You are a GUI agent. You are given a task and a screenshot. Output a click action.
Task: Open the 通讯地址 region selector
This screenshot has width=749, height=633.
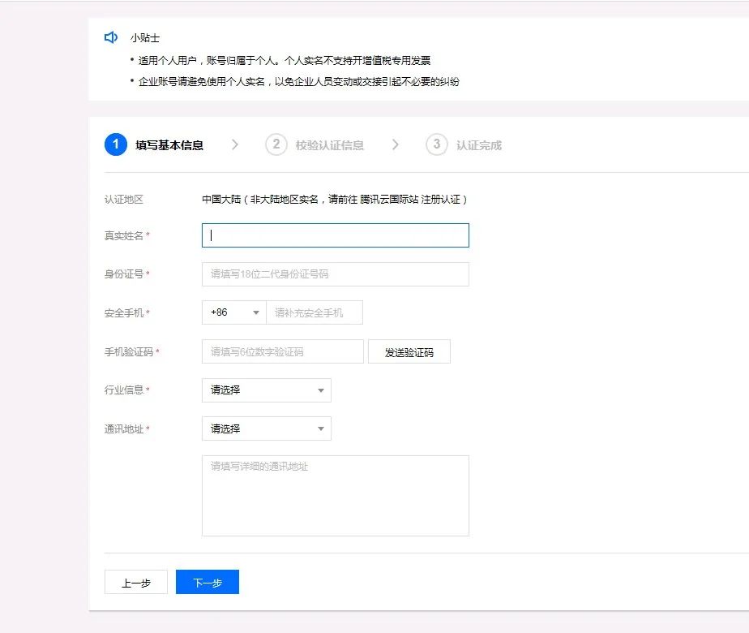(266, 428)
